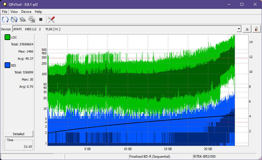Click the LDC Avg: 49.37 value
262x160 pixels.
point(26,59)
